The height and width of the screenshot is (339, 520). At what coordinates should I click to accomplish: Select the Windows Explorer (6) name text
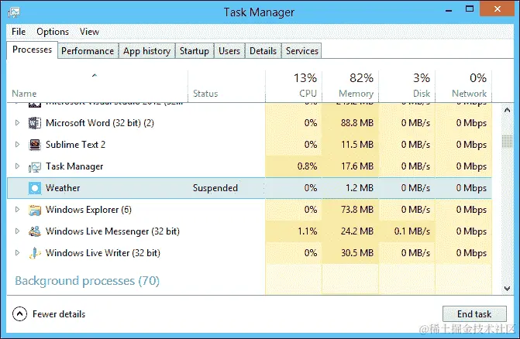tap(88, 210)
